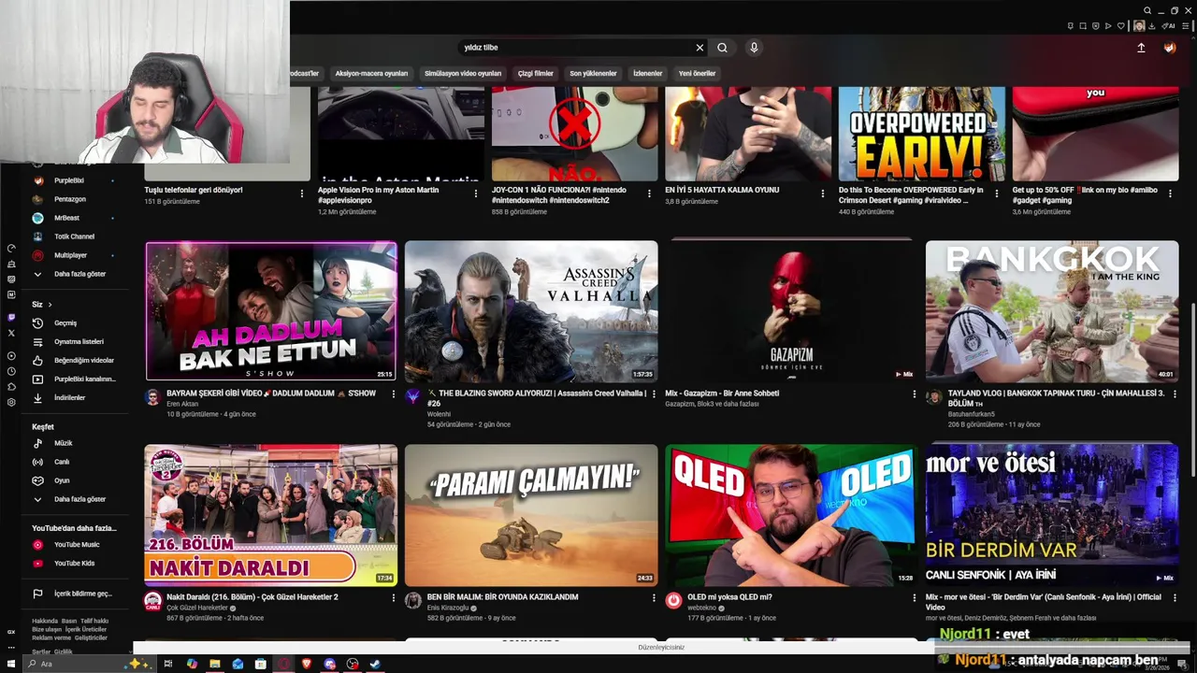The image size is (1197, 673).
Task: Select the 'Son yüklenenler' filter chip
Action: (593, 73)
